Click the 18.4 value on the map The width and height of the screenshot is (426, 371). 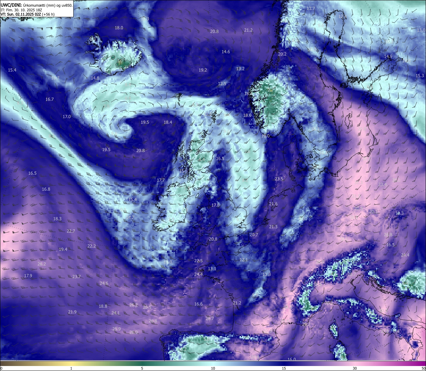[x=168, y=122]
